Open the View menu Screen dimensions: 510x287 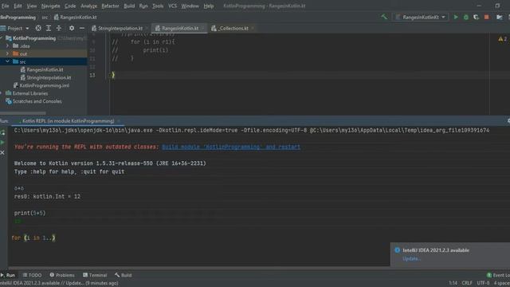point(32,6)
